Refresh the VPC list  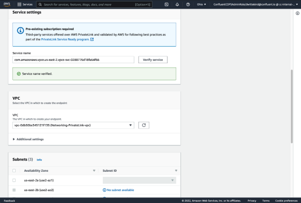point(144,125)
